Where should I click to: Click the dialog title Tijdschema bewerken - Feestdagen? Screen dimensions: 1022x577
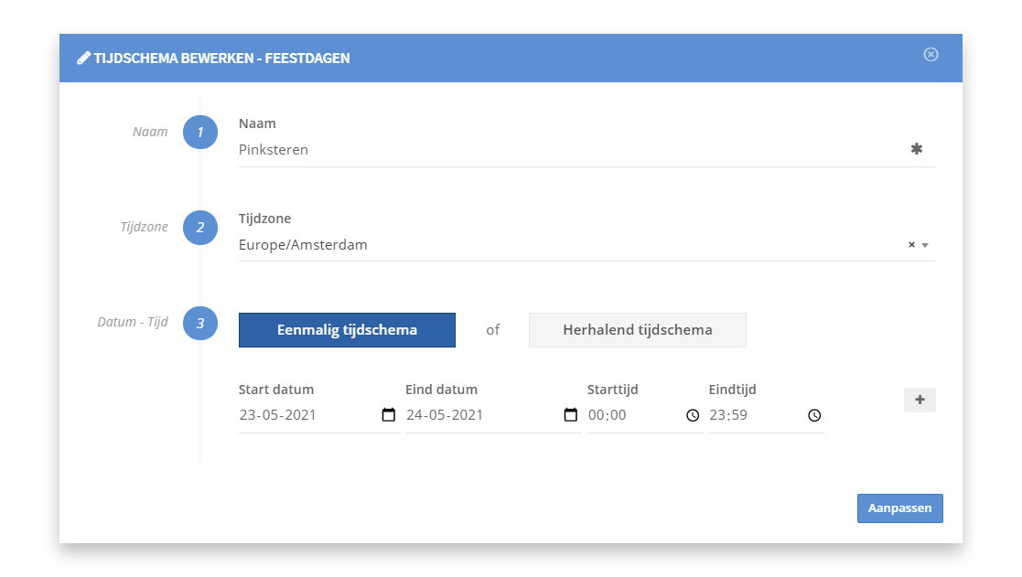coord(221,59)
